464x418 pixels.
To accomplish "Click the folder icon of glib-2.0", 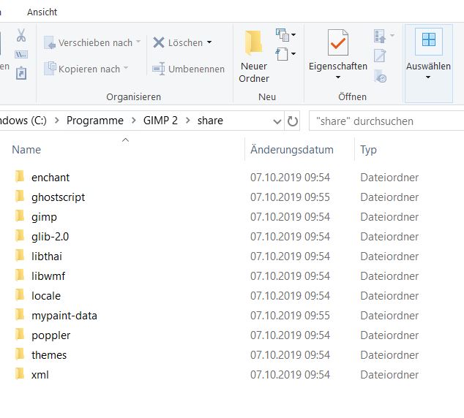I will coord(20,236).
